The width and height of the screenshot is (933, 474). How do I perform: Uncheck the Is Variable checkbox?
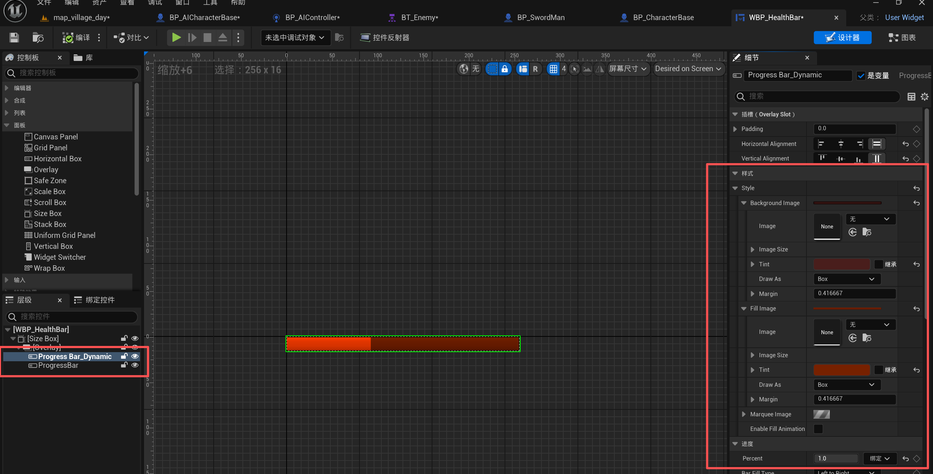pos(861,76)
